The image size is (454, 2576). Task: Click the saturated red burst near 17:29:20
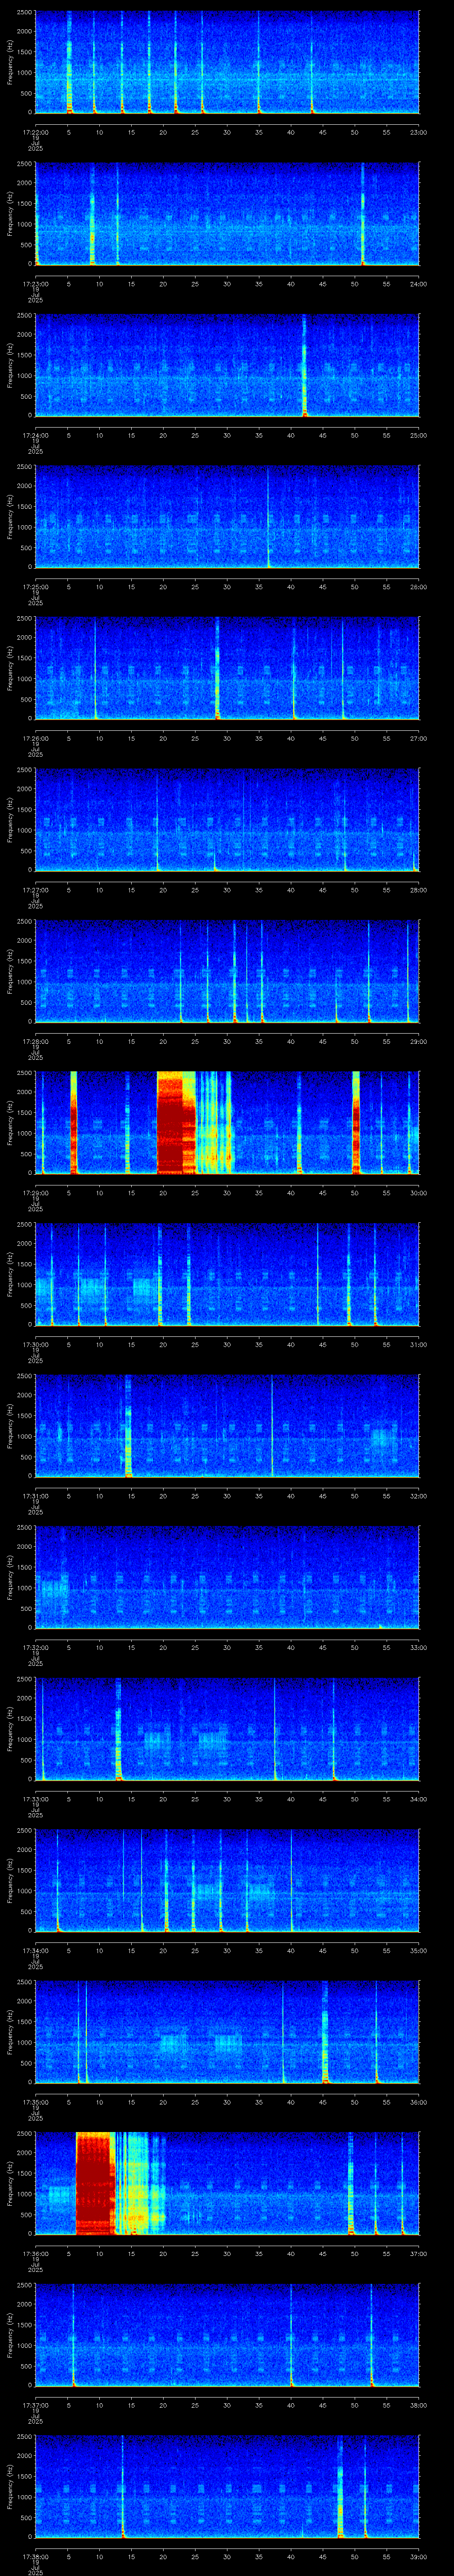pyautogui.click(x=176, y=1122)
